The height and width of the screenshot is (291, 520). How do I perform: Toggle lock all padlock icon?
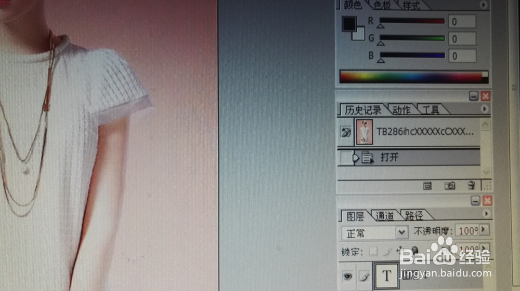tap(414, 251)
